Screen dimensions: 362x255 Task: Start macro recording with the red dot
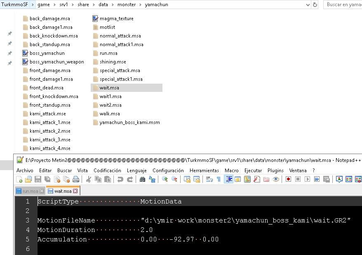pyautogui.click(x=288, y=179)
